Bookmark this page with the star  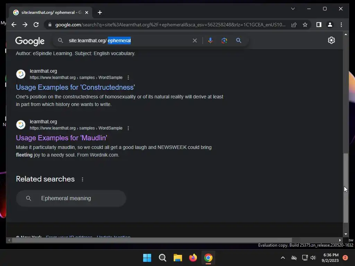point(305,25)
